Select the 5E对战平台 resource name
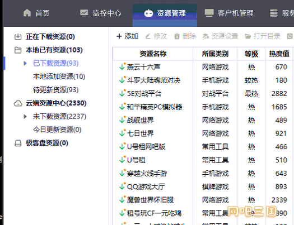 coord(144,93)
